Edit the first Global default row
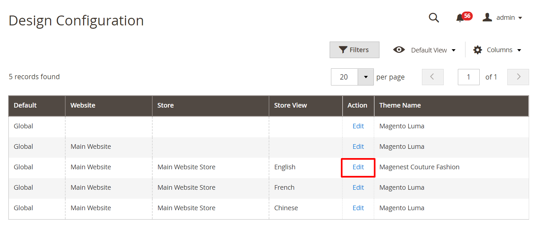 tap(358, 126)
